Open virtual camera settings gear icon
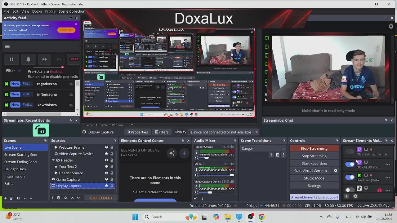This screenshot has height=223, width=397. pyautogui.click(x=335, y=171)
